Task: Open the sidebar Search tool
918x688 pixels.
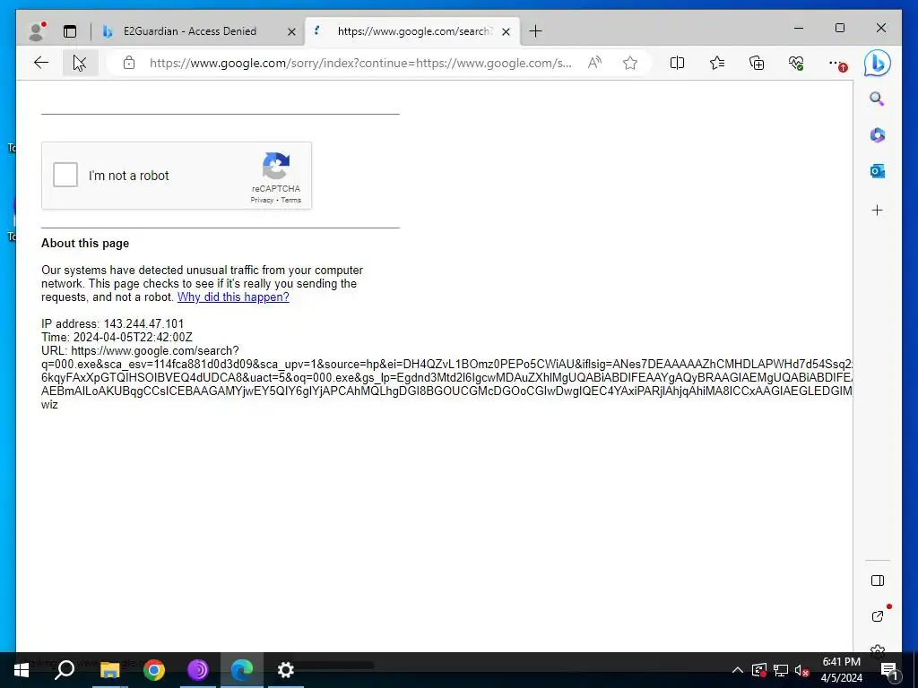Action: pyautogui.click(x=877, y=99)
